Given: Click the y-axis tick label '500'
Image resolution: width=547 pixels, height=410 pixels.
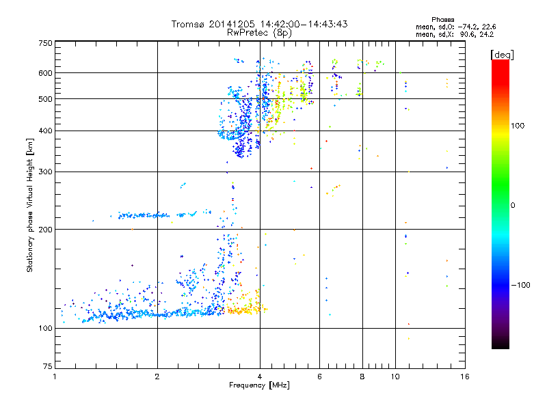Looking at the screenshot, I should click(46, 99).
